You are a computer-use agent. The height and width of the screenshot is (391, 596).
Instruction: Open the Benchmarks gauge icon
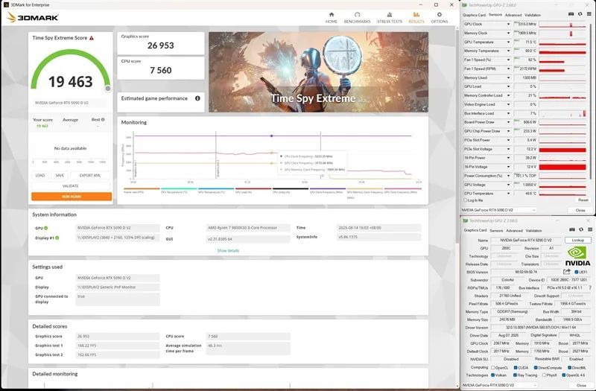(x=357, y=15)
